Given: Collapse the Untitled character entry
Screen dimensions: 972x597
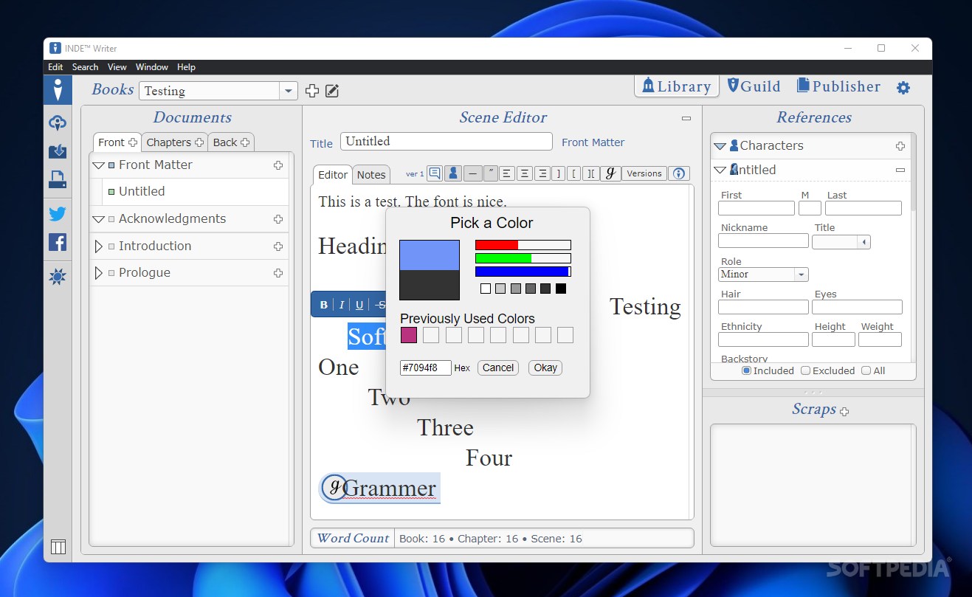Looking at the screenshot, I should point(720,170).
